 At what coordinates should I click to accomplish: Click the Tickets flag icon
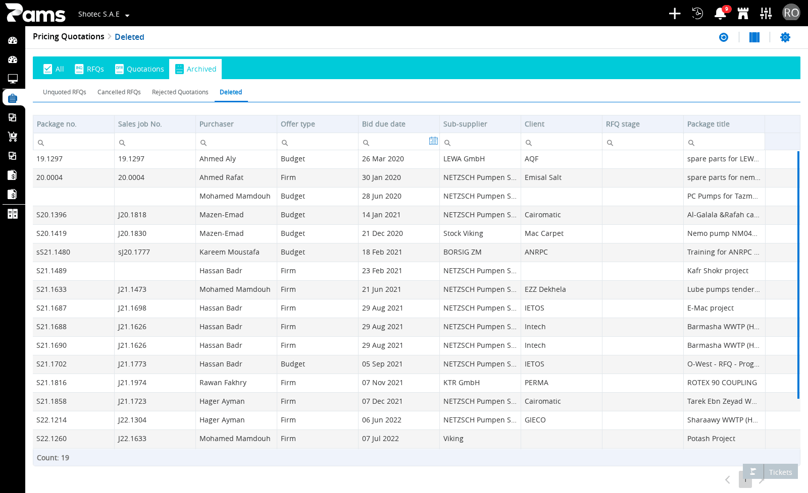click(x=753, y=472)
